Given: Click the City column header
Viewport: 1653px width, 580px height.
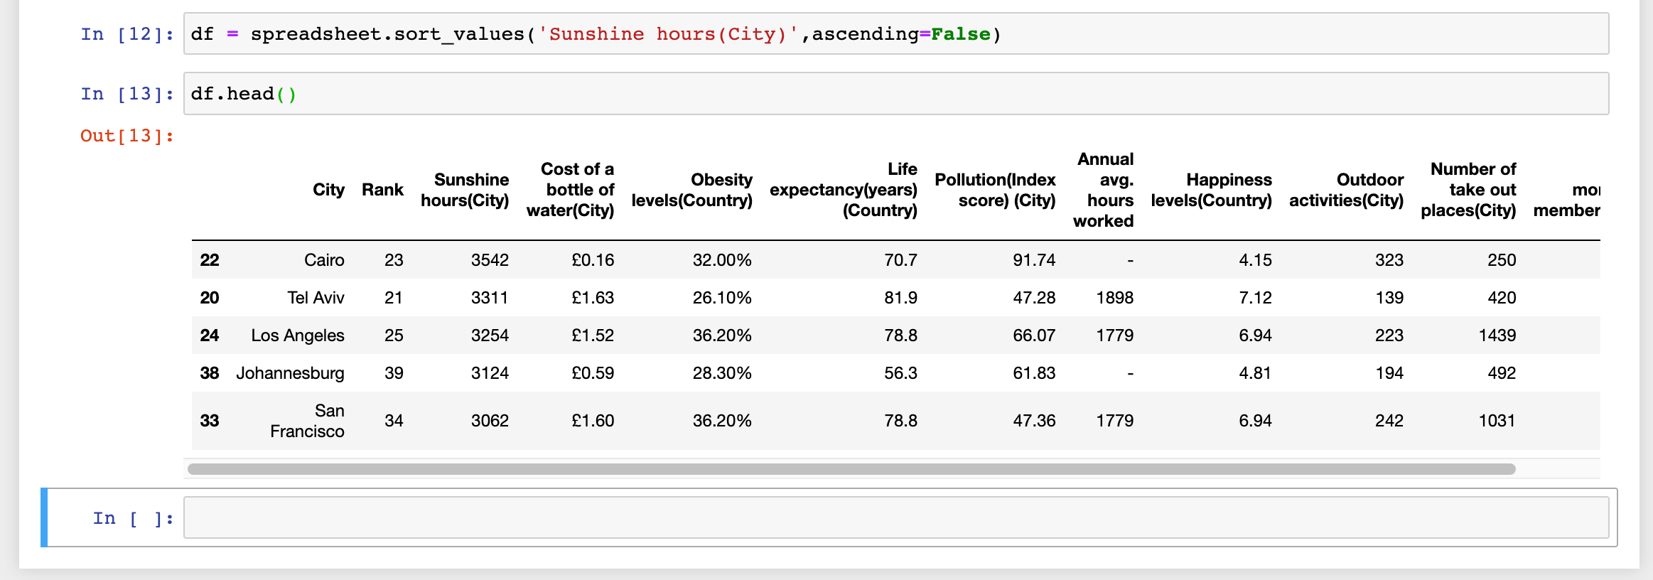Looking at the screenshot, I should (x=328, y=190).
